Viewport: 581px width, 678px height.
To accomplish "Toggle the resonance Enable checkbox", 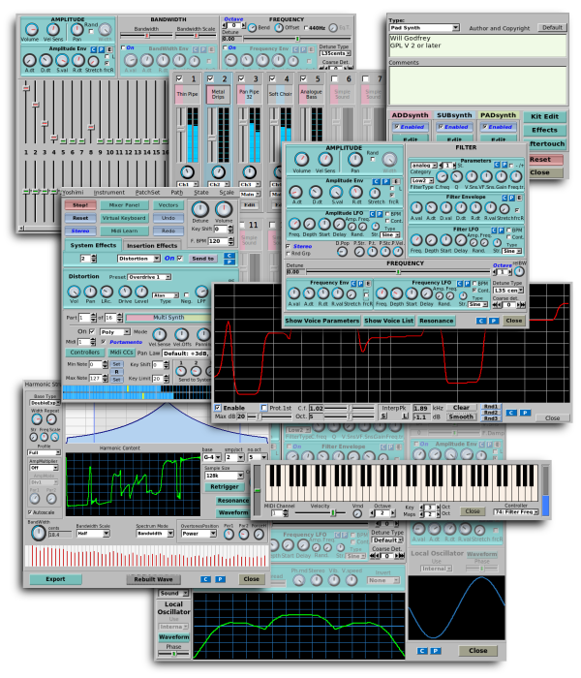I will click(218, 408).
